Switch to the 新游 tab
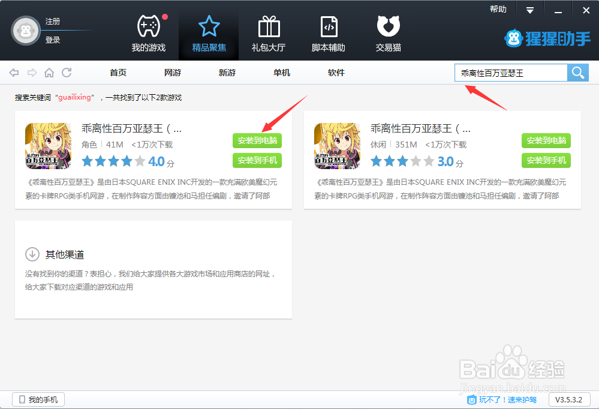The image size is (599, 409). pyautogui.click(x=227, y=73)
